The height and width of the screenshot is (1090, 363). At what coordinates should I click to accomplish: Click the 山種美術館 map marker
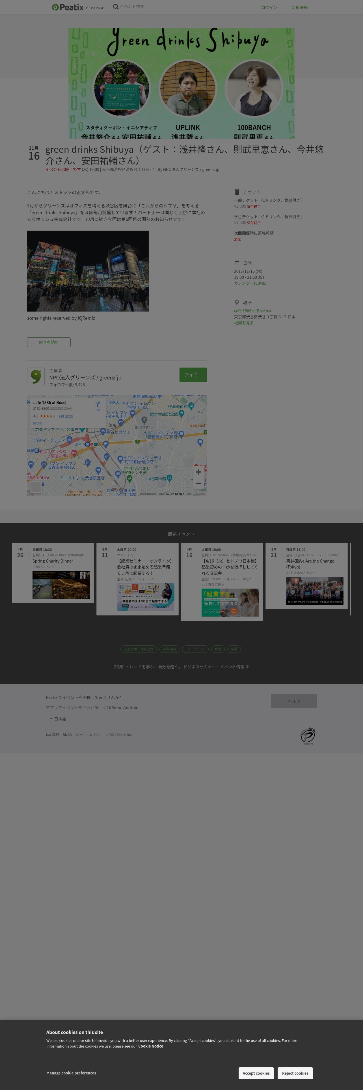tap(169, 478)
